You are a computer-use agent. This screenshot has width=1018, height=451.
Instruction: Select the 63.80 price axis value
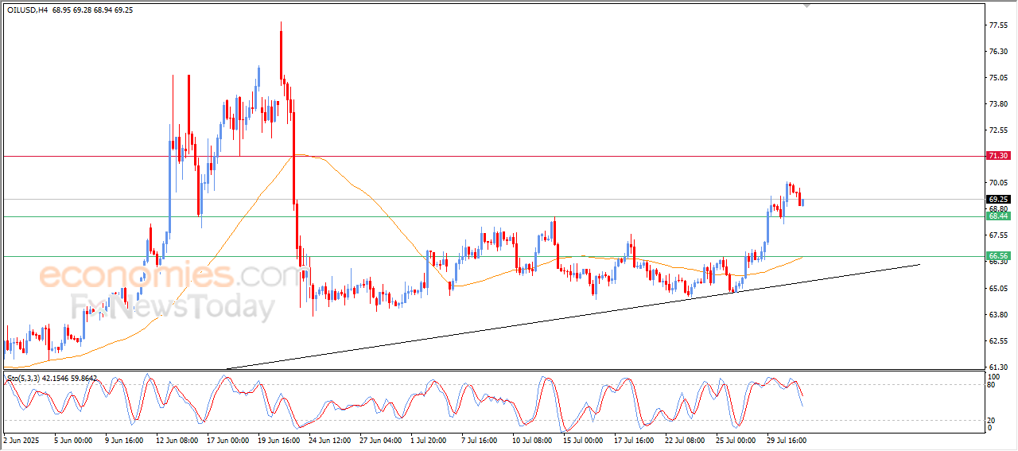pos(998,314)
